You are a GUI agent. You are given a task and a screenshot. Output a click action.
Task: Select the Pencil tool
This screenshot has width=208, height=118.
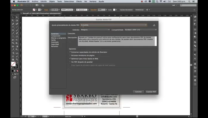(x=13, y=34)
